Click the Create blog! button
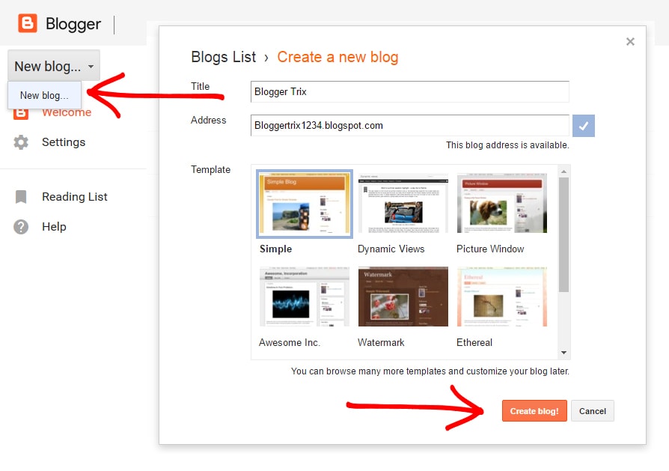The width and height of the screenshot is (669, 471). point(534,411)
